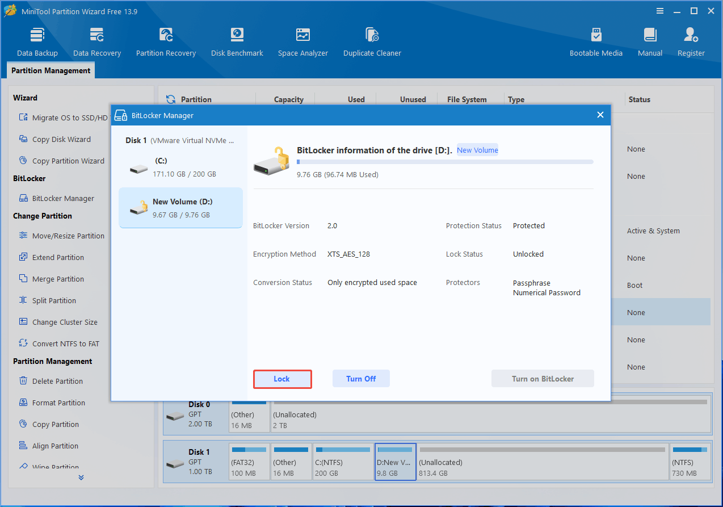Expand more sidebar items with double chevron

point(81,477)
